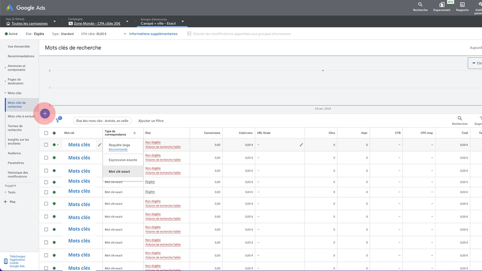Click the Type : Standard label

coord(63,34)
